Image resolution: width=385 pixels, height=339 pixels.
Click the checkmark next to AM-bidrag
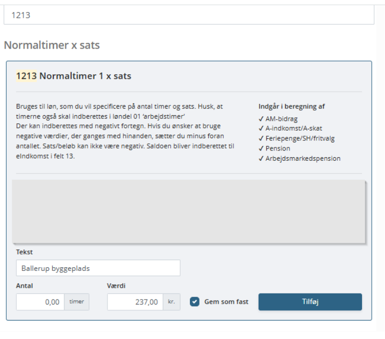point(261,119)
